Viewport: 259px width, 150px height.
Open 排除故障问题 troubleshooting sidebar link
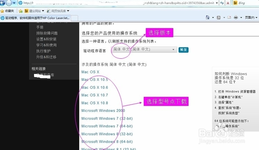[x=47, y=33]
